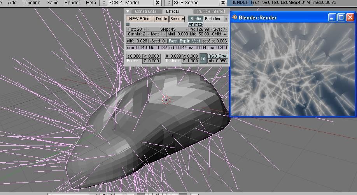Image resolution: width=357 pixels, height=195 pixels.
Task: Increase Step value with the right arrow
Action: 187,30
